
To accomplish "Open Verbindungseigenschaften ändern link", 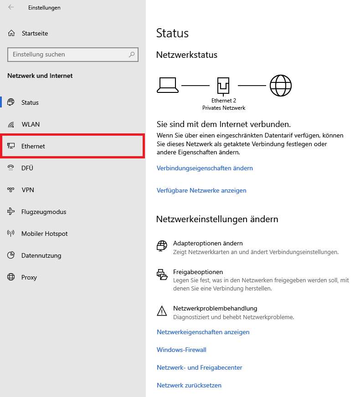I will click(x=205, y=168).
